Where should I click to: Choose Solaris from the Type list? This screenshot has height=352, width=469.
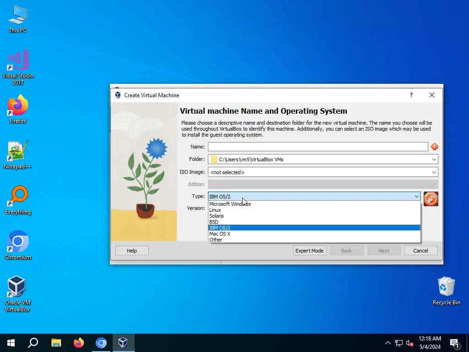click(314, 216)
